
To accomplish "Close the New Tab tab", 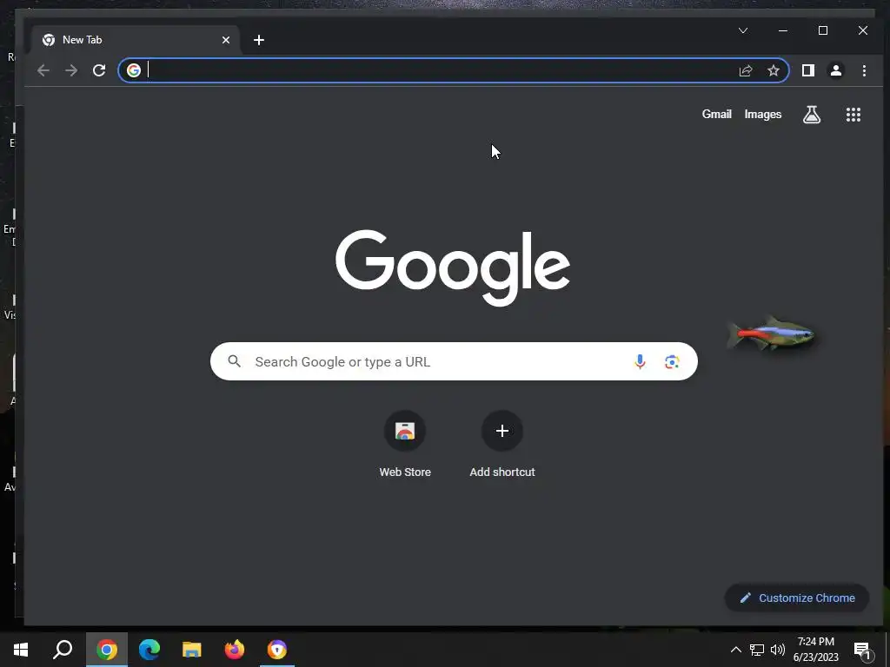I will (226, 40).
